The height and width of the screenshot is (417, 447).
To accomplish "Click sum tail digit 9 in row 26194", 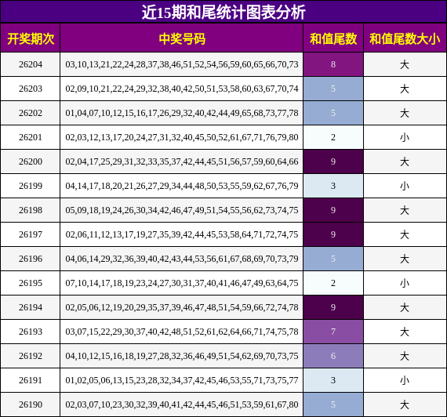I will pos(333,307).
